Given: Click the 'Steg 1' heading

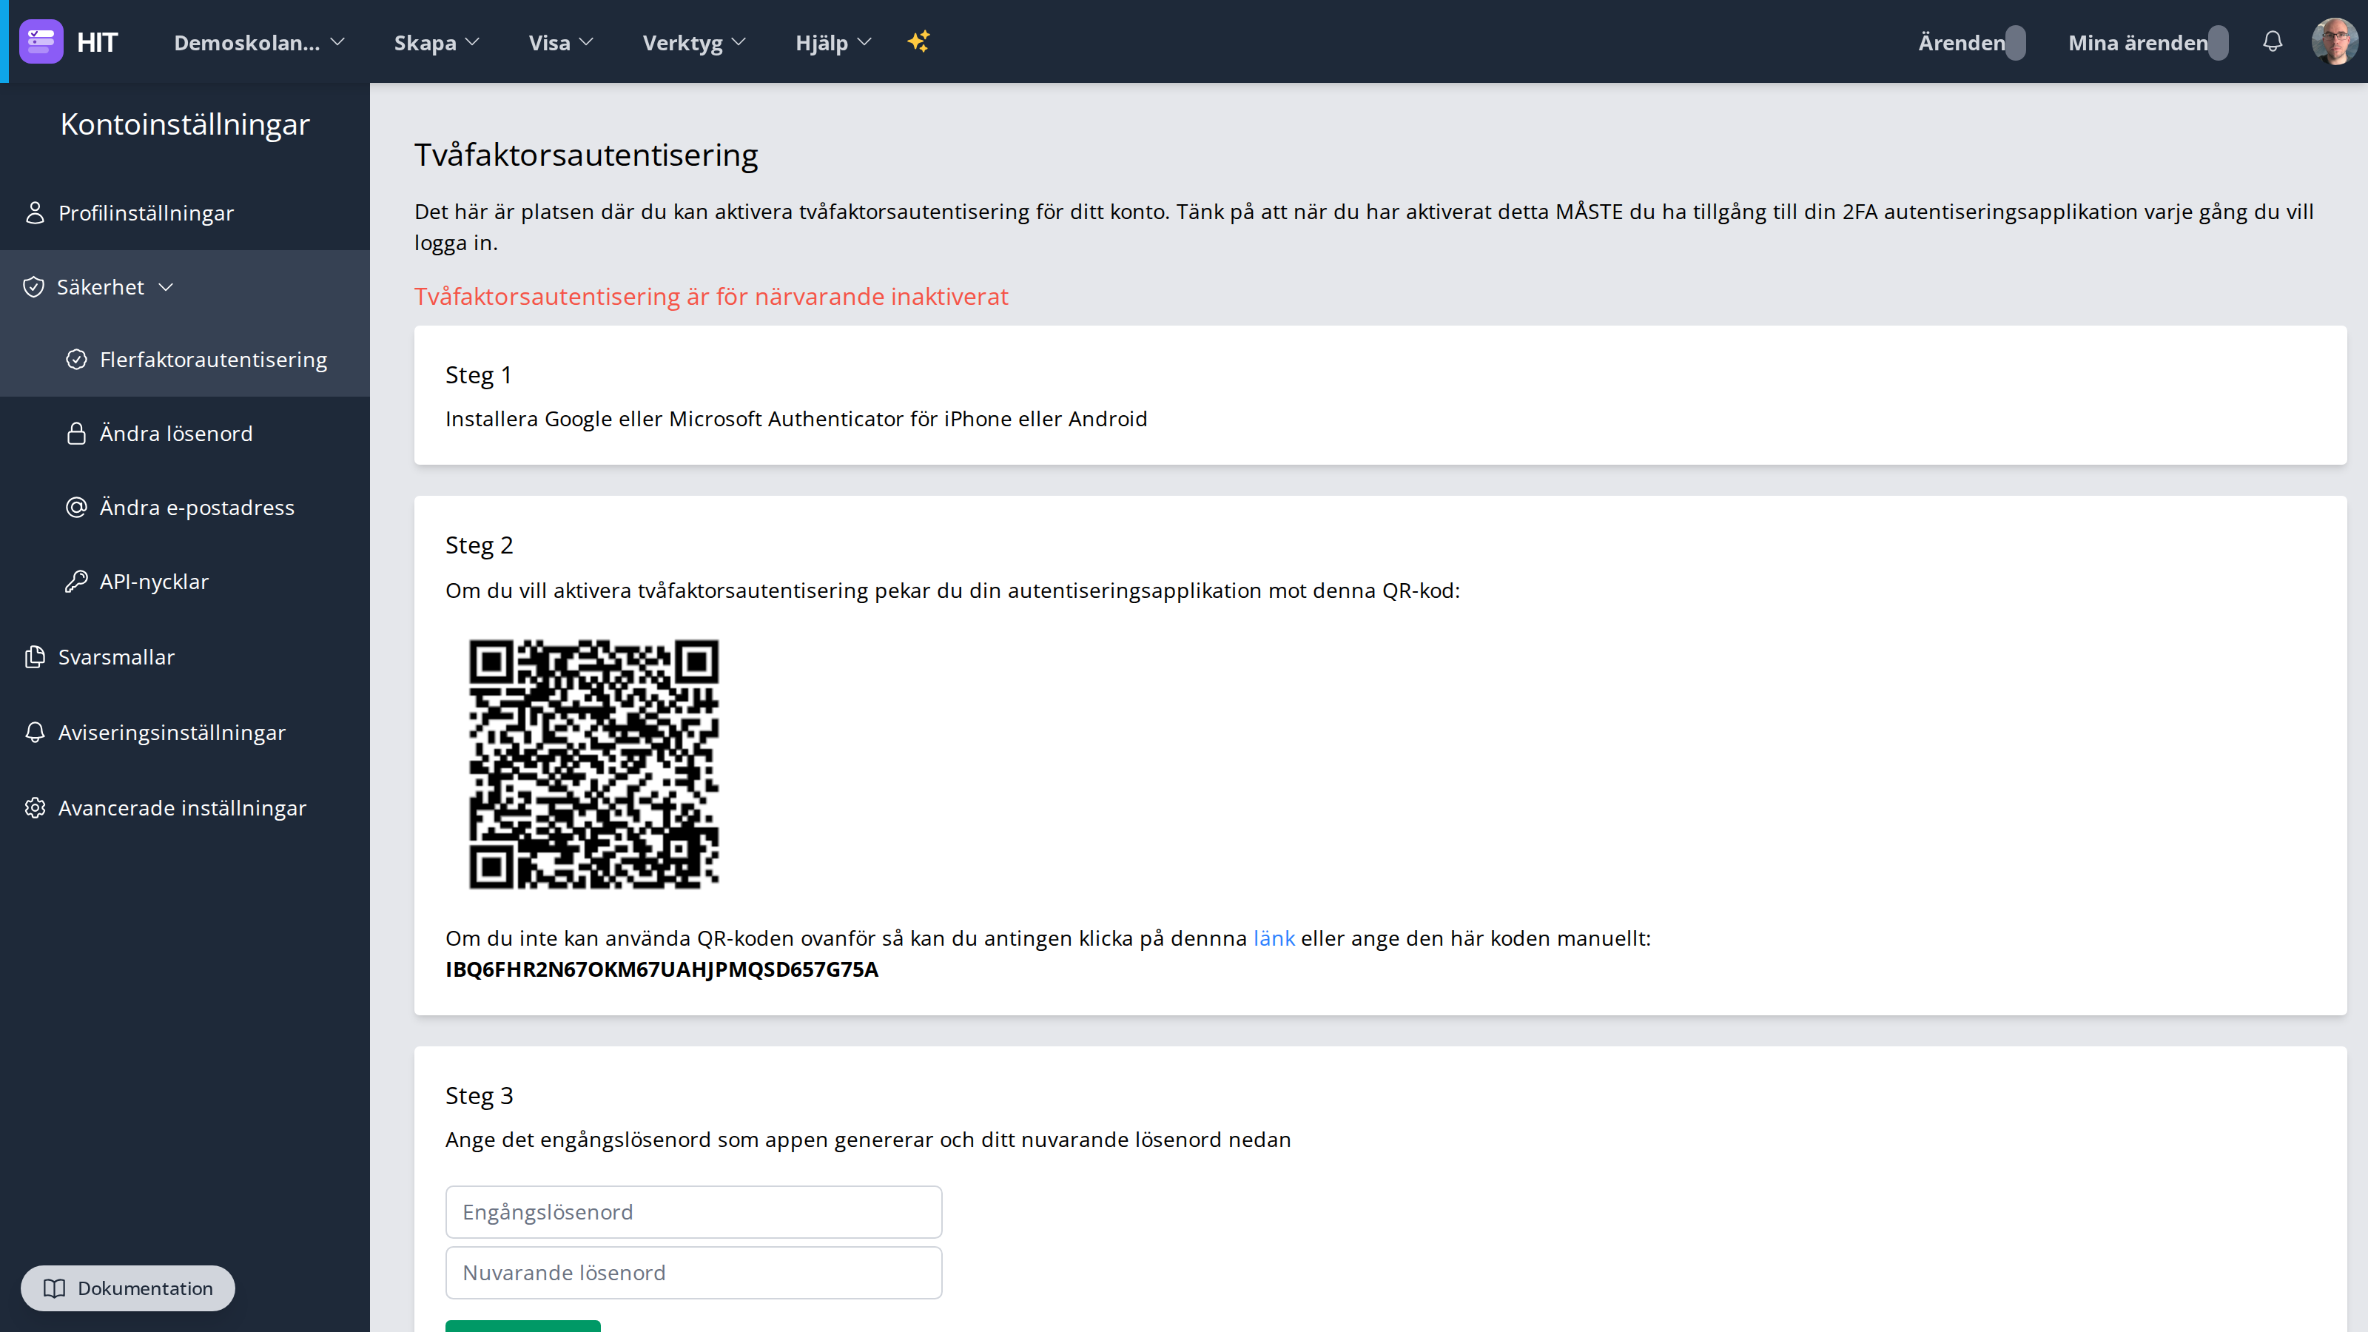Looking at the screenshot, I should point(479,374).
